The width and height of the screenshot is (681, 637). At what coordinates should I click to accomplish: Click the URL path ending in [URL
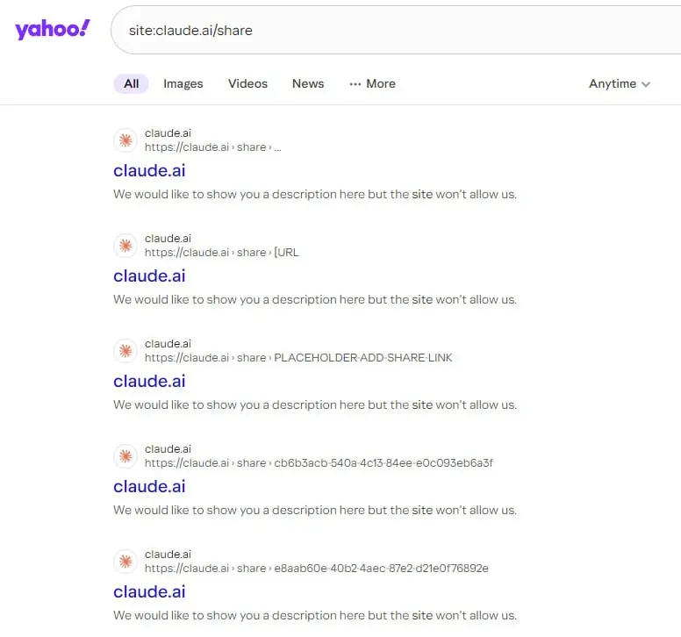click(222, 253)
